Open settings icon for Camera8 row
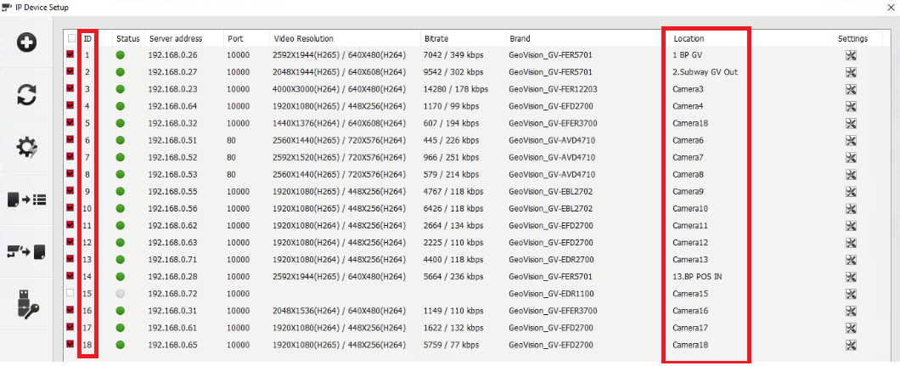Viewport: 900px width, 366px height. [x=851, y=174]
